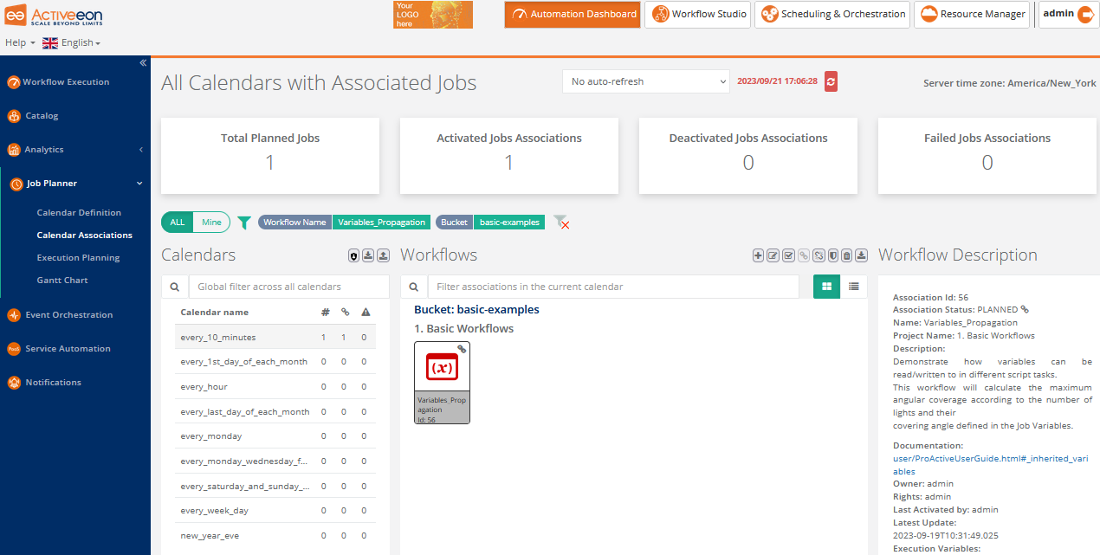
Task: Click the red refresh icon button
Action: click(831, 81)
